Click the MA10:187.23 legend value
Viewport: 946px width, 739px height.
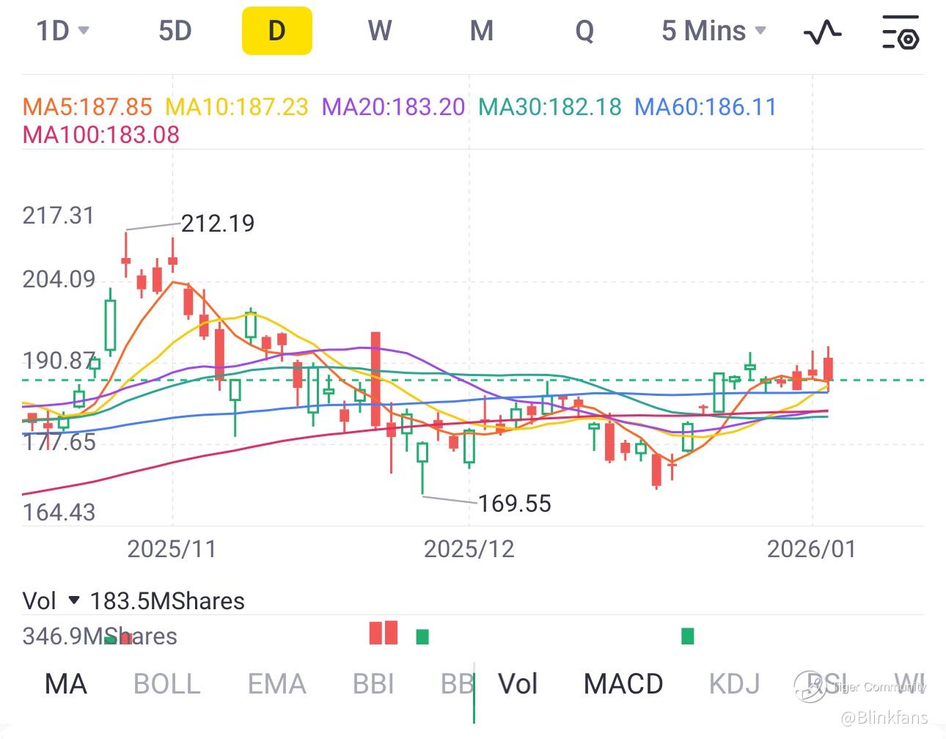tap(237, 107)
